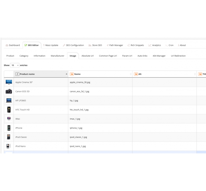Screen dimensions: 206x191
Task: Select the Product sub-tab
Action: click(10, 56)
